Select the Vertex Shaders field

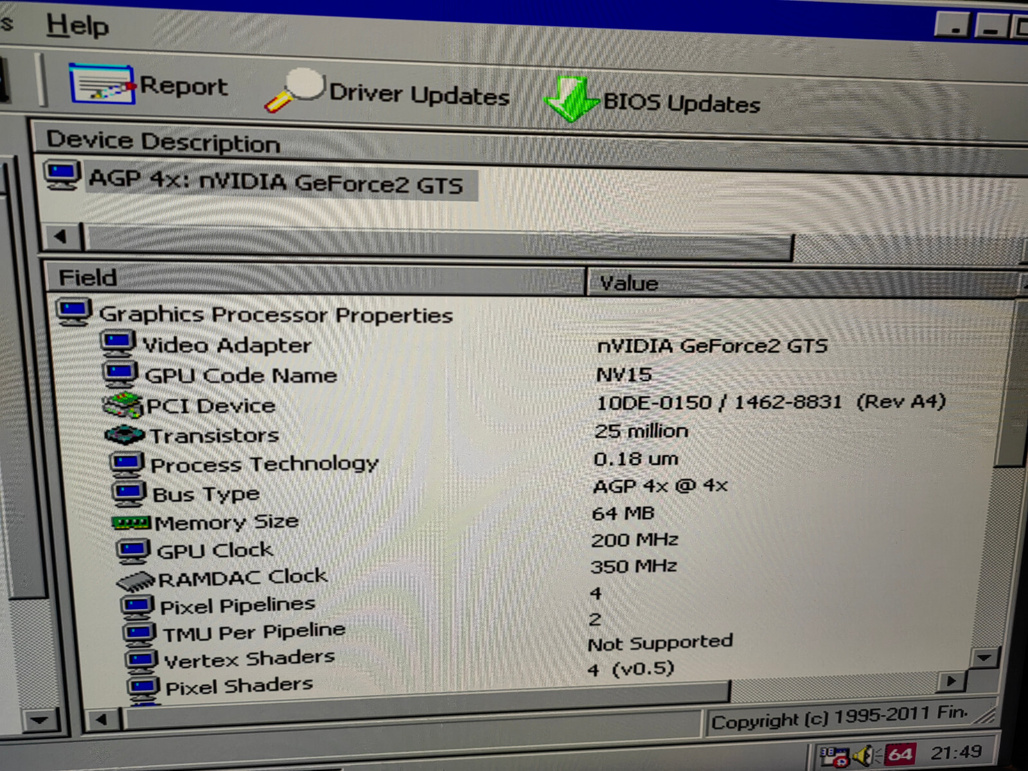tap(249, 659)
